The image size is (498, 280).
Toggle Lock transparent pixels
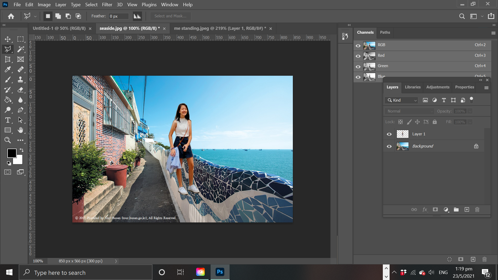tap(400, 122)
